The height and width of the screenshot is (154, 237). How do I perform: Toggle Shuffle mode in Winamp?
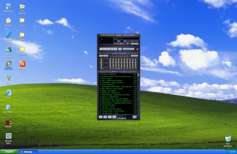click(126, 49)
